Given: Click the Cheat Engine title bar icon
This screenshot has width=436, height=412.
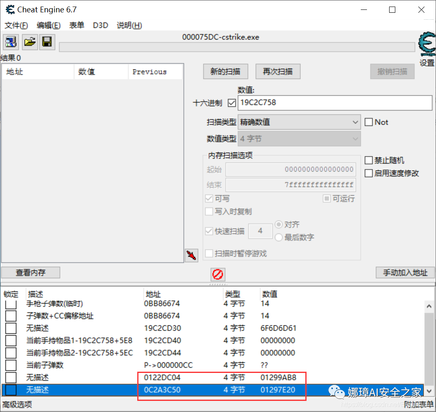Looking at the screenshot, I should pos(10,10).
